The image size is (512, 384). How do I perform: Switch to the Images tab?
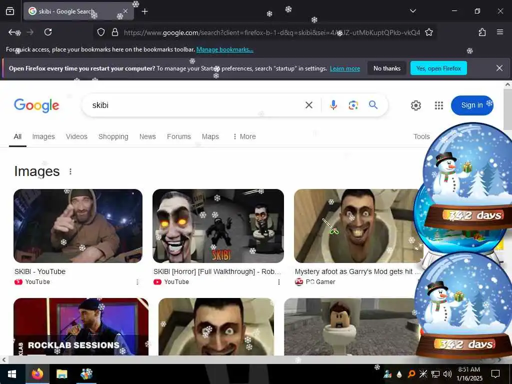[x=43, y=137]
